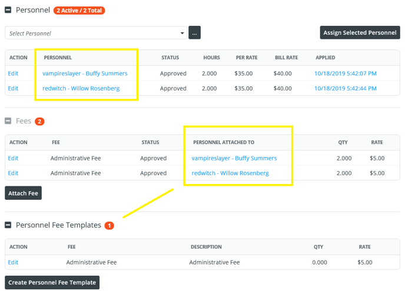Click Assign Selected Personnel button
The width and height of the screenshot is (405, 291).
click(359, 33)
